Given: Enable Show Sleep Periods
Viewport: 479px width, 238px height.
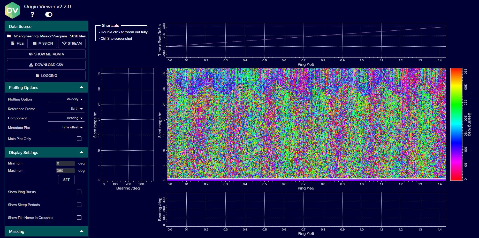Looking at the screenshot, I should coord(79,205).
